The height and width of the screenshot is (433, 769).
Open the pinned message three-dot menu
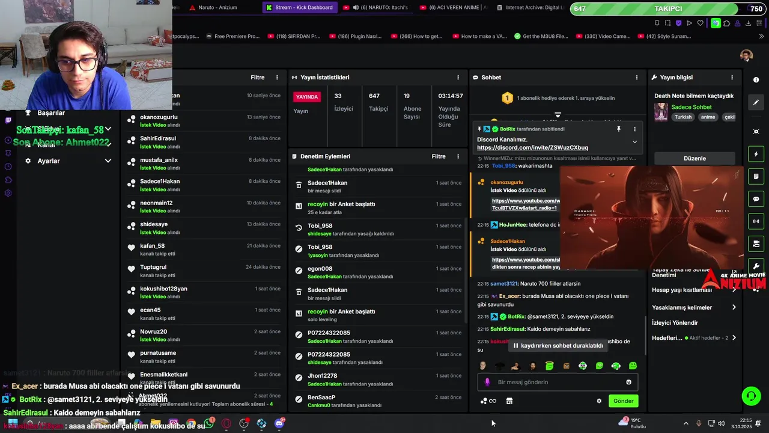pos(634,129)
